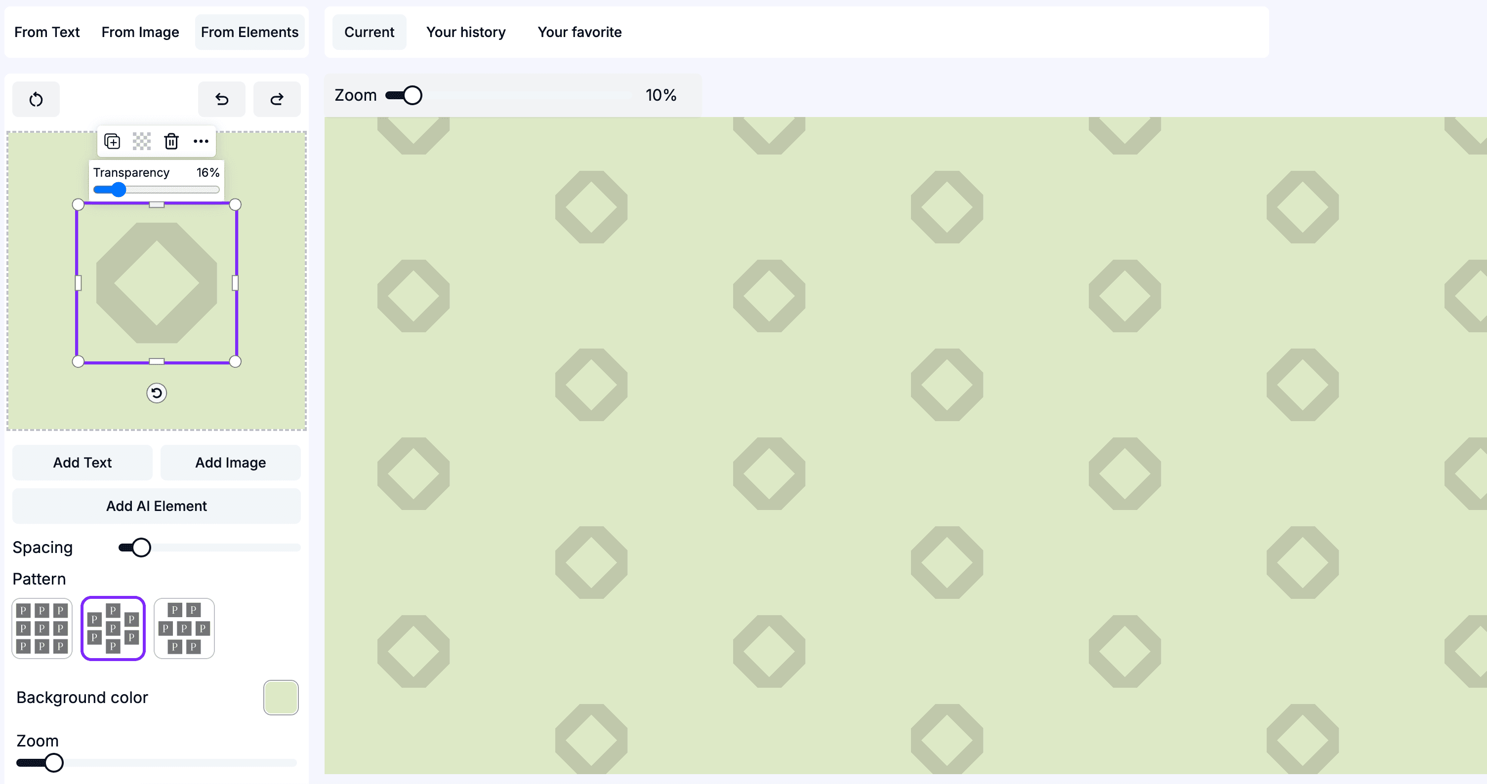Click the checkered transparency icon
Image resolution: width=1487 pixels, height=784 pixels.
(x=141, y=141)
